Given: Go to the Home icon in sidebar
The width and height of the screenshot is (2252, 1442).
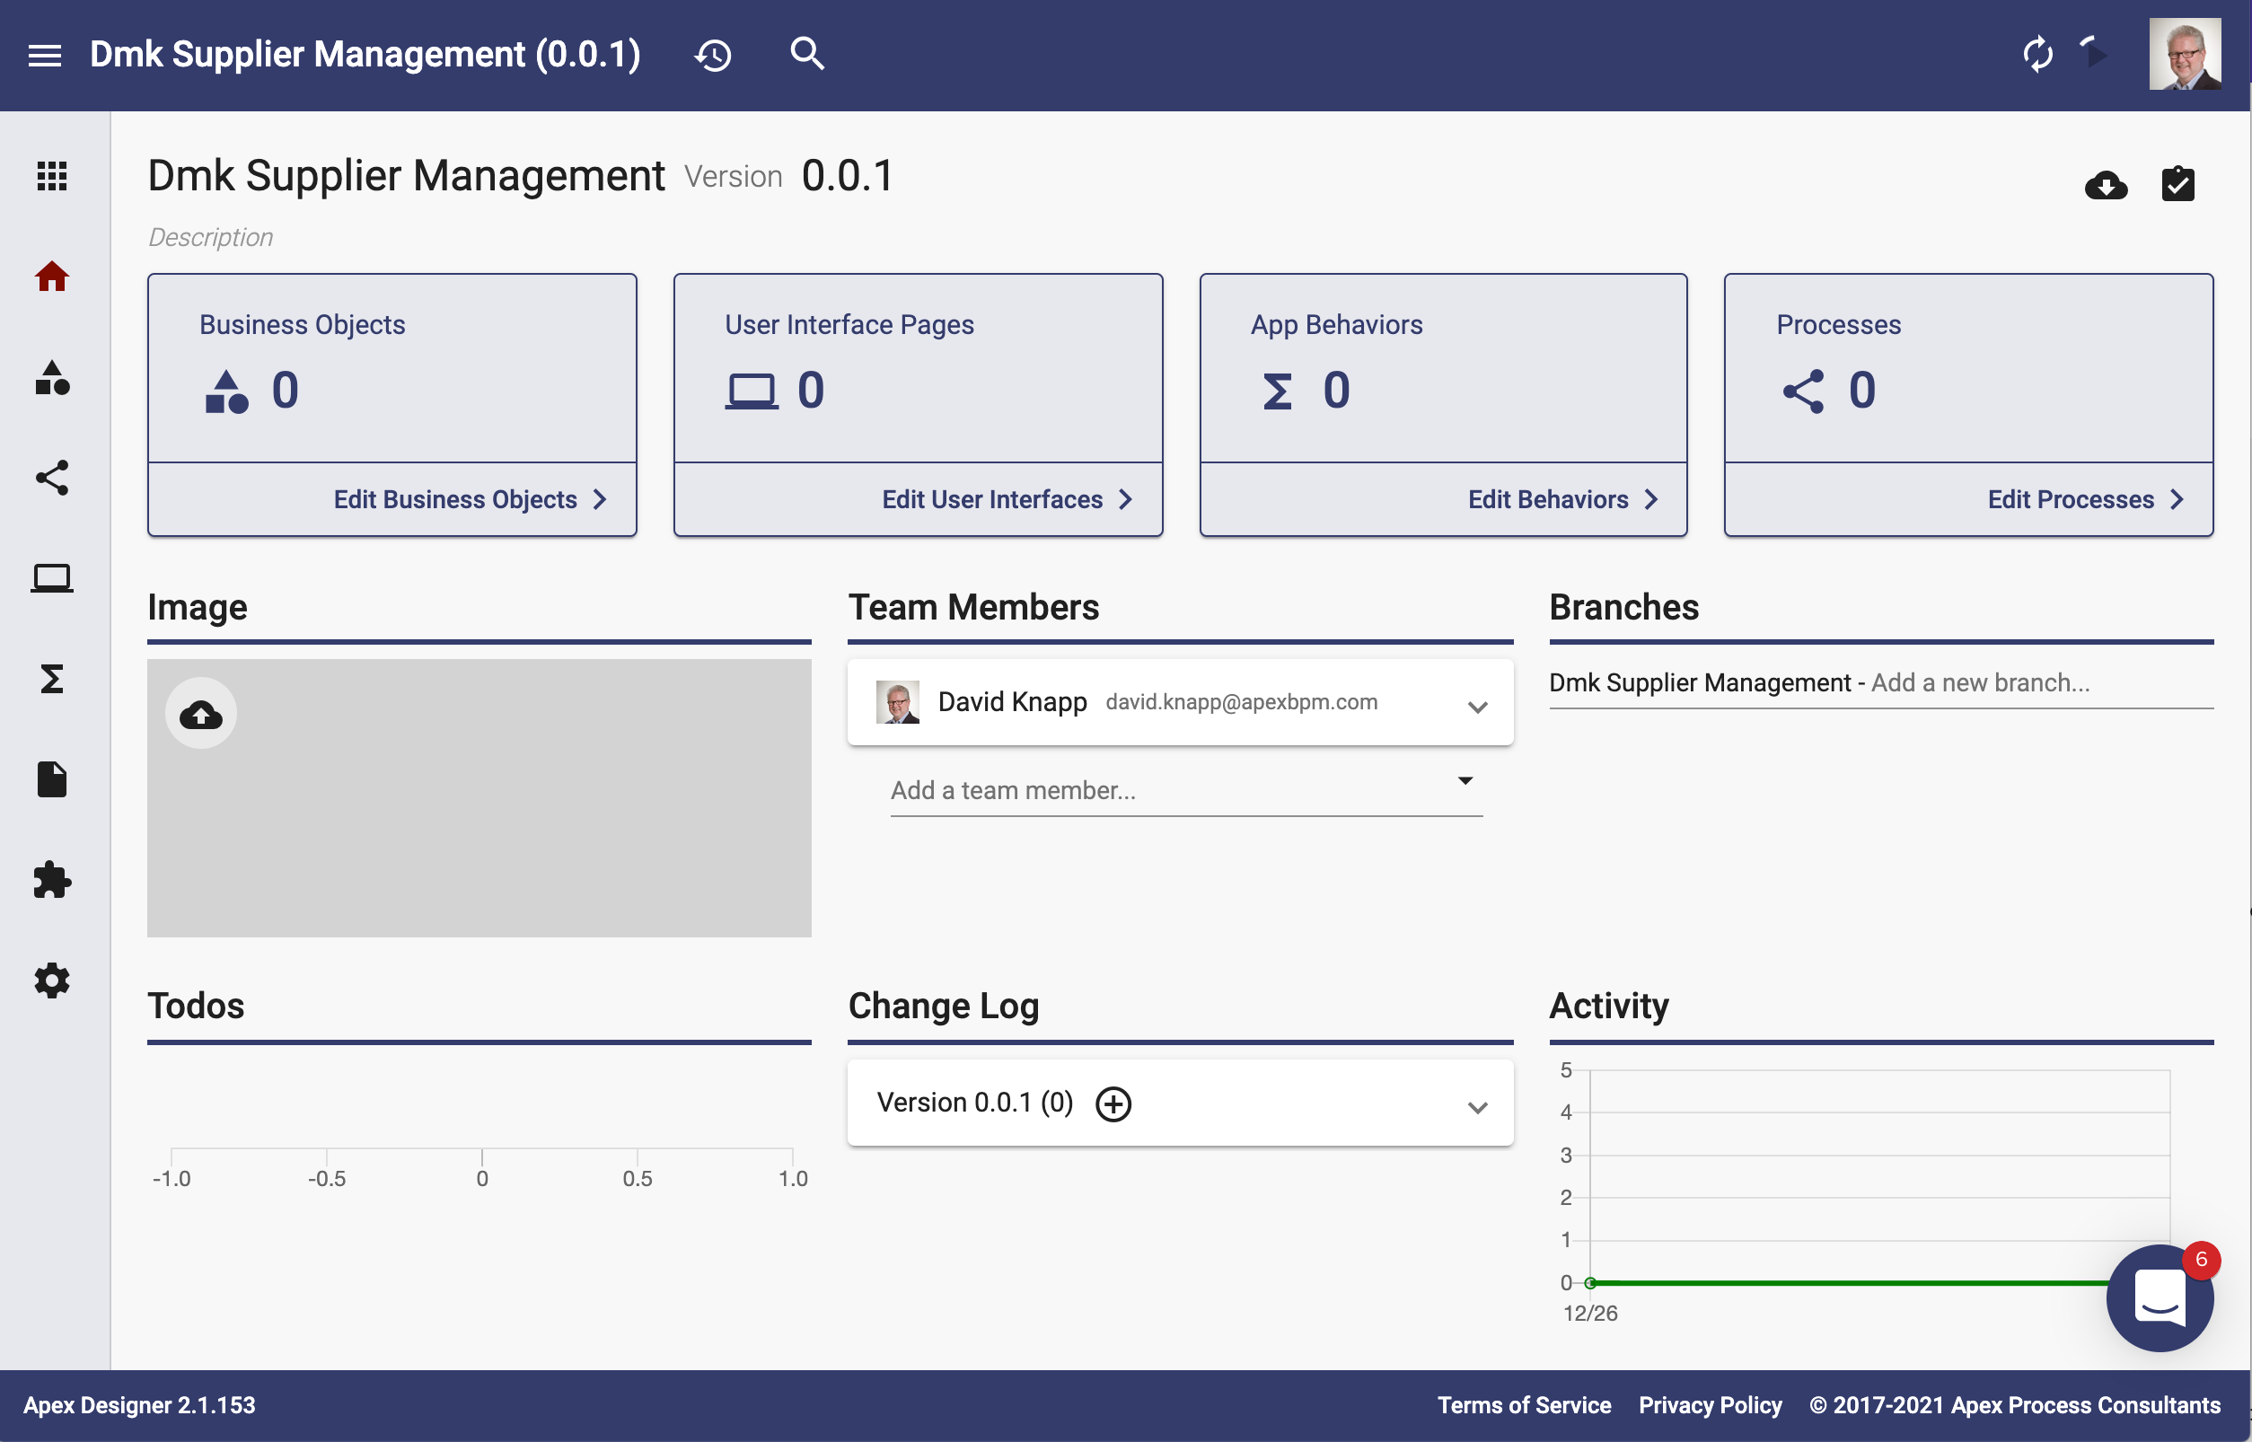Looking at the screenshot, I should pos(52,277).
